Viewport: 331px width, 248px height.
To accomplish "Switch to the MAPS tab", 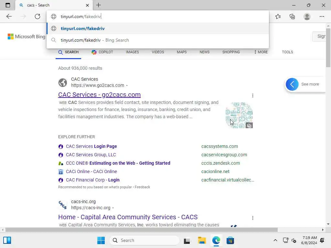I will 182,52.
